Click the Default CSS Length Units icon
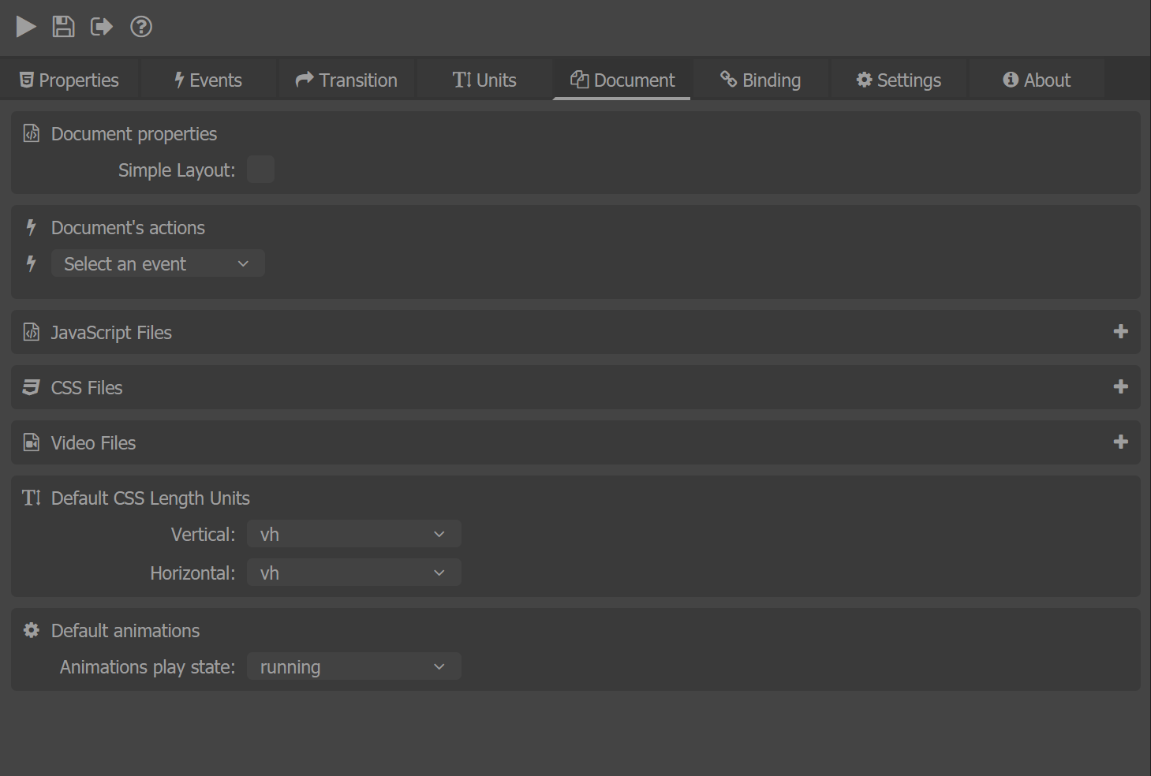This screenshot has width=1151, height=776. click(31, 498)
